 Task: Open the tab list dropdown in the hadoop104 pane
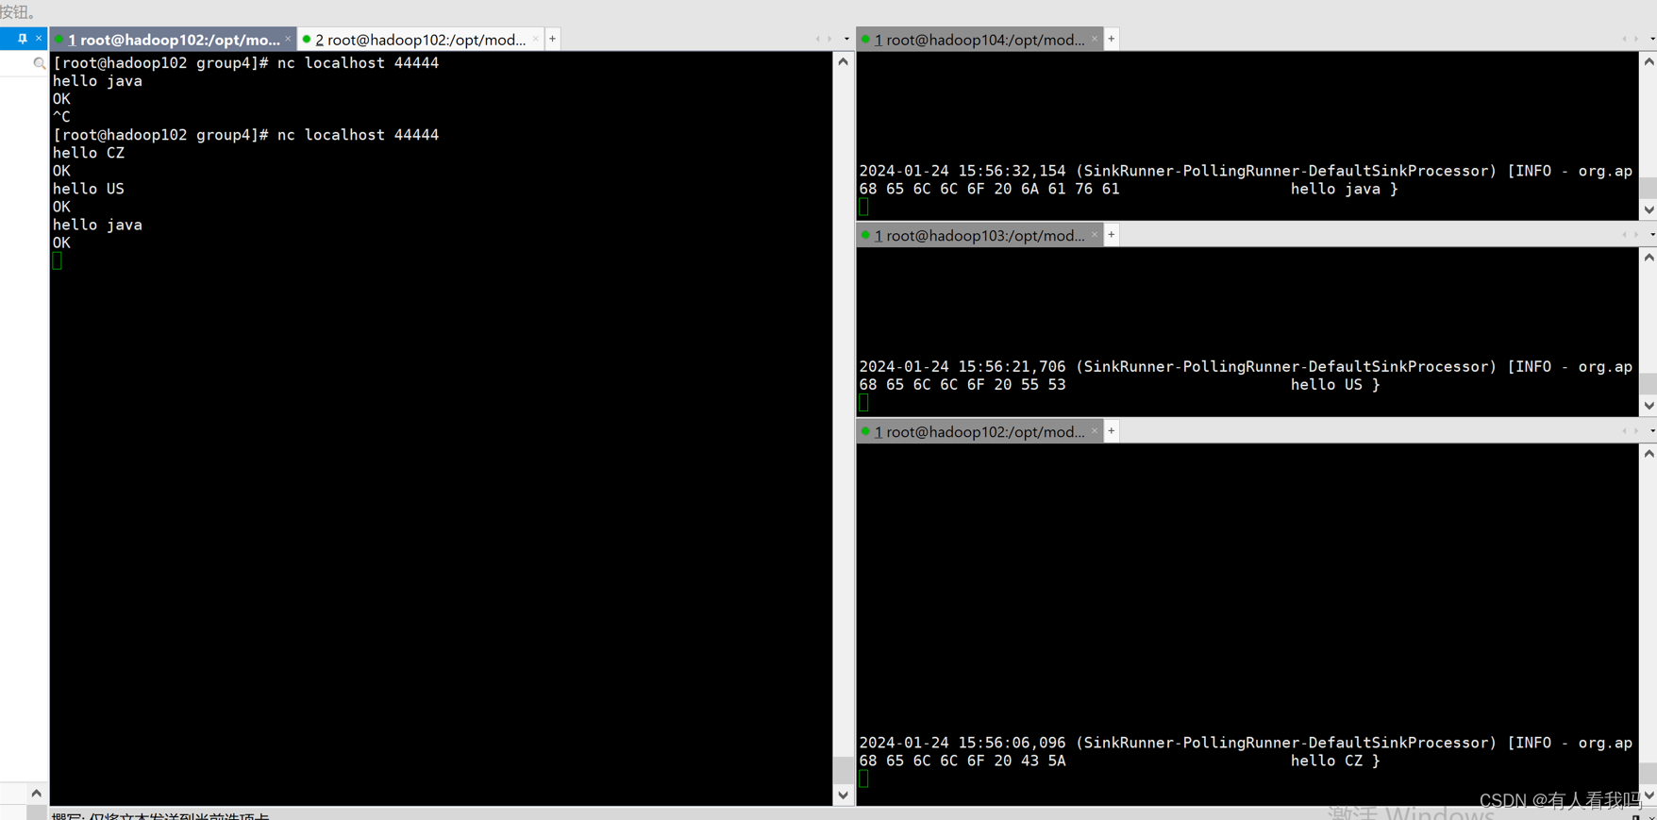click(1652, 39)
